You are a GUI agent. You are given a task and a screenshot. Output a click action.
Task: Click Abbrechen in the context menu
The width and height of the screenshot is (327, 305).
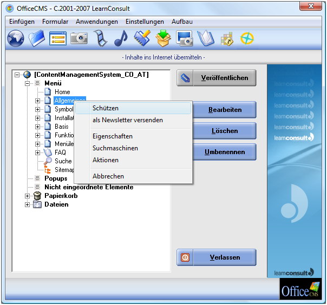[x=133, y=176]
